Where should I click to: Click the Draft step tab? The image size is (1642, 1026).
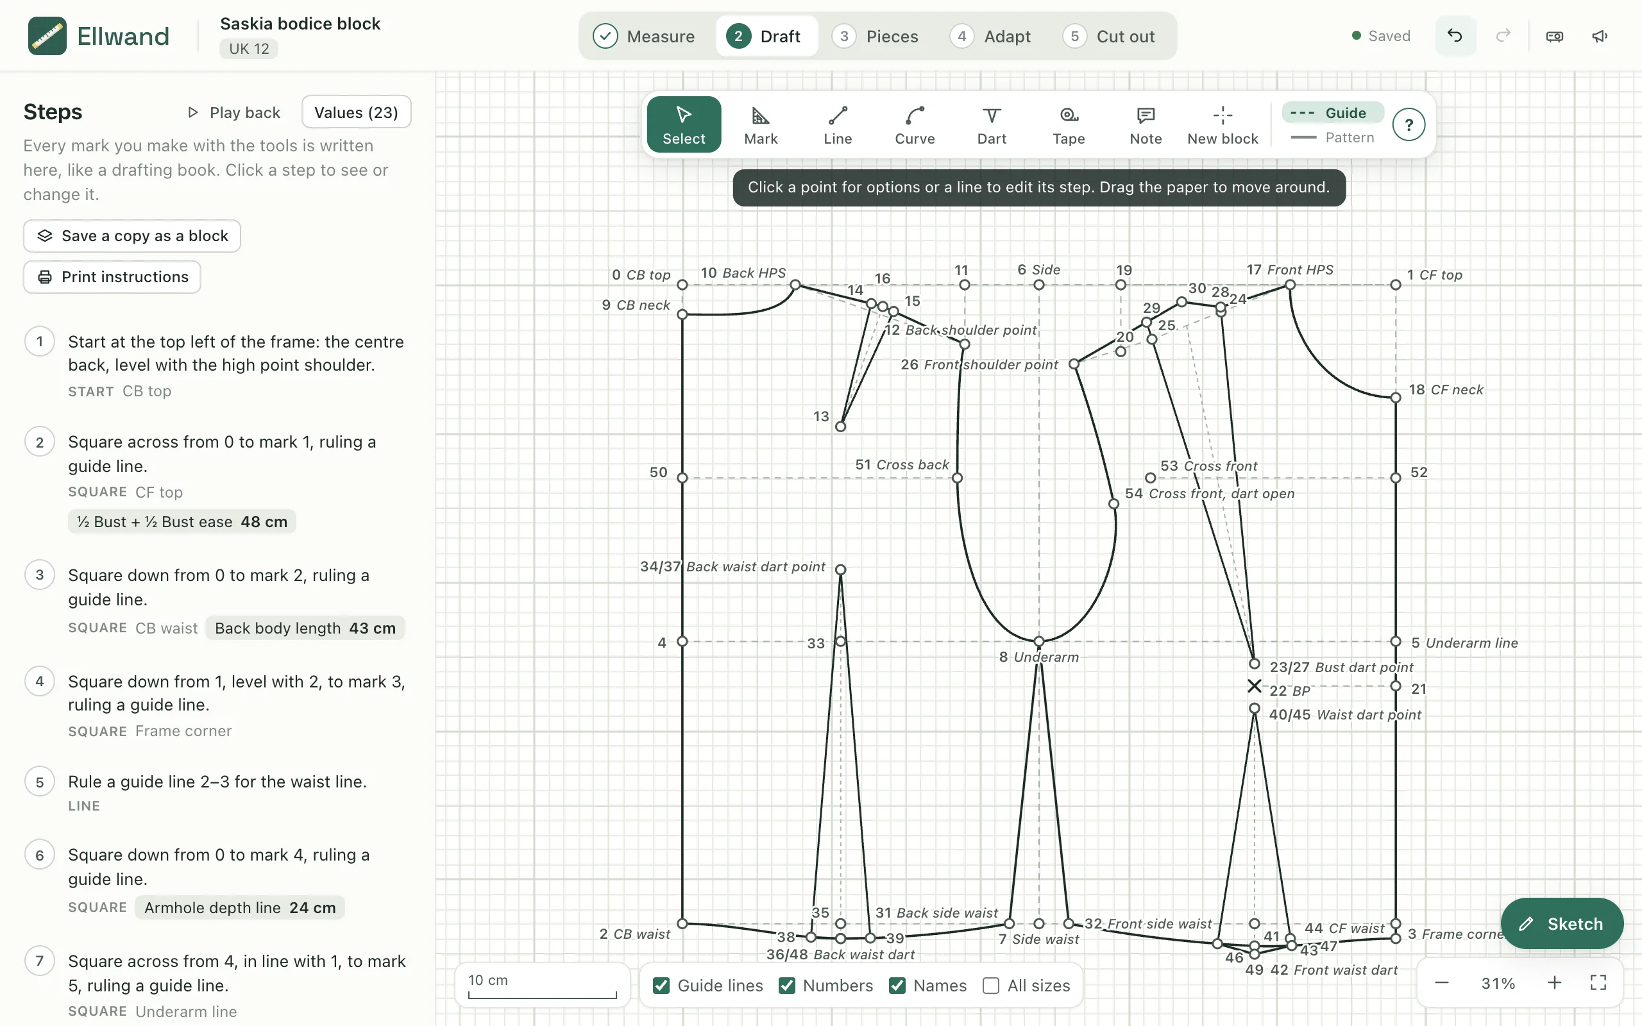766,36
